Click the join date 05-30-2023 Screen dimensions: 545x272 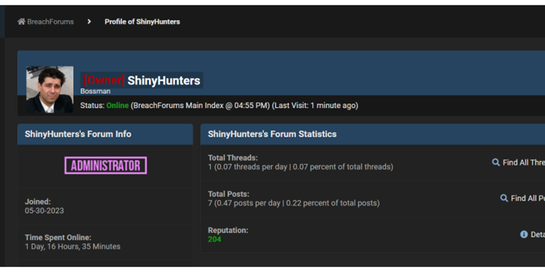[45, 211]
